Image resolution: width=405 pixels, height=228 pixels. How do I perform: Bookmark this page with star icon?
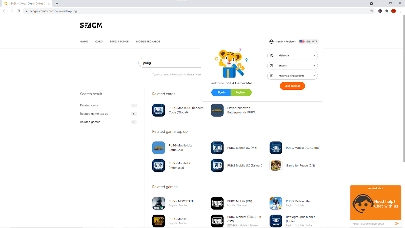(372, 11)
